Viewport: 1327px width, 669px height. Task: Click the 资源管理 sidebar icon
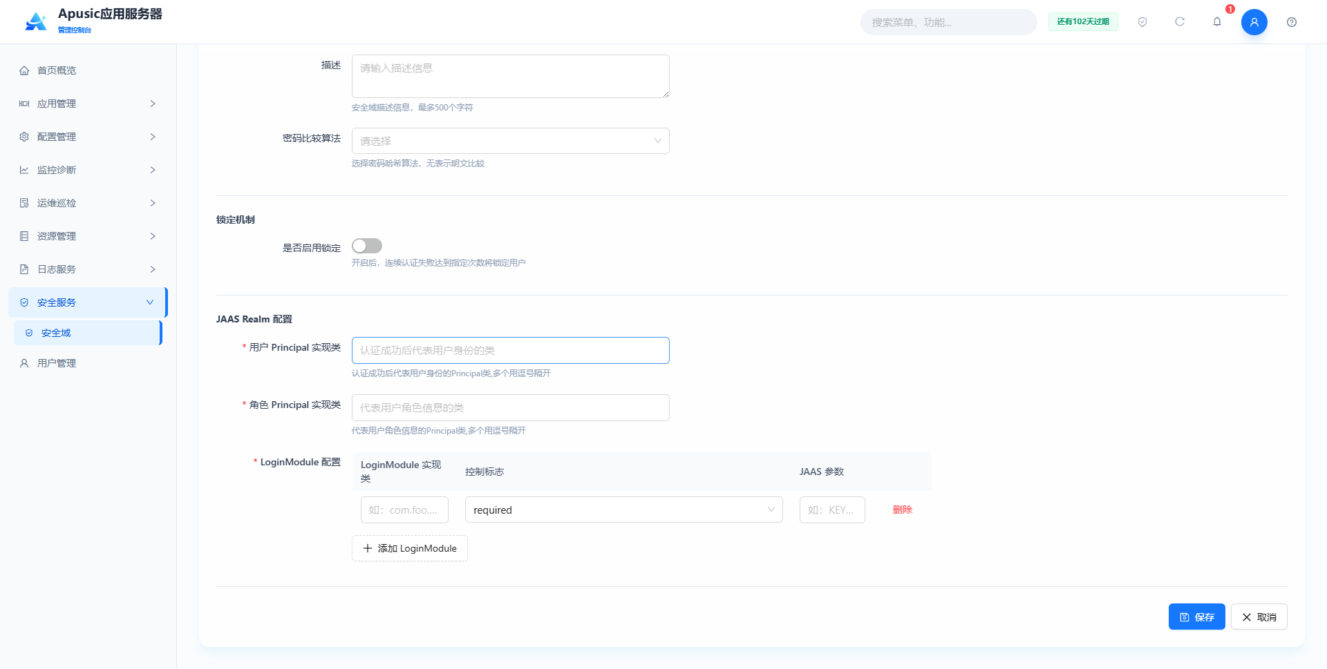pyautogui.click(x=24, y=236)
